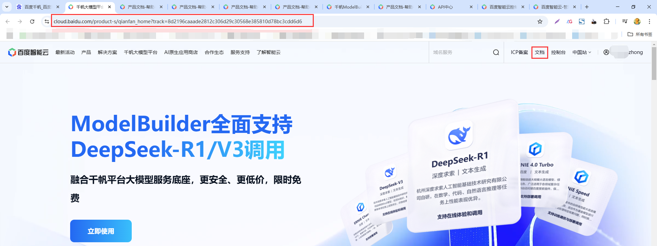
Task: Expand the 中国站 region dropdown
Action: tap(582, 52)
